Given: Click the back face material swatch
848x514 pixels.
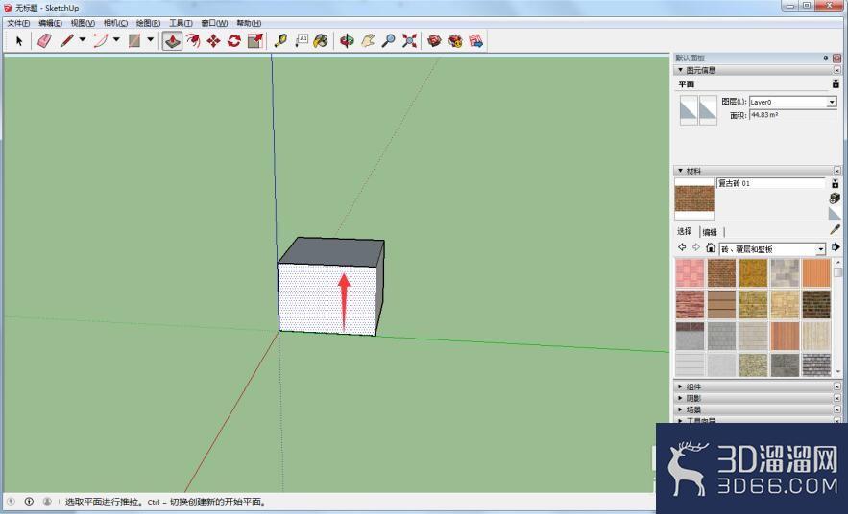Looking at the screenshot, I should [x=708, y=110].
